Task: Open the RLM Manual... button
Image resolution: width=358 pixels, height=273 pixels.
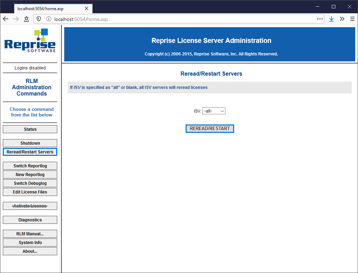Action: (x=30, y=234)
